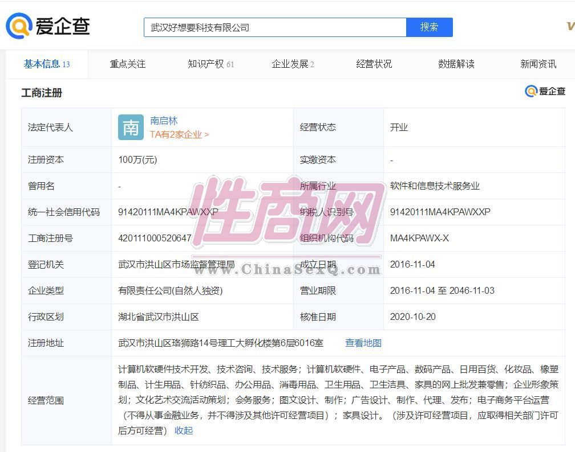Click the 爱企查 watermark logo beside 工商注册
The image size is (575, 452).
pyautogui.click(x=545, y=91)
